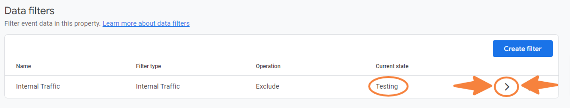Click the Create filter button
570x108 pixels.
[523, 48]
